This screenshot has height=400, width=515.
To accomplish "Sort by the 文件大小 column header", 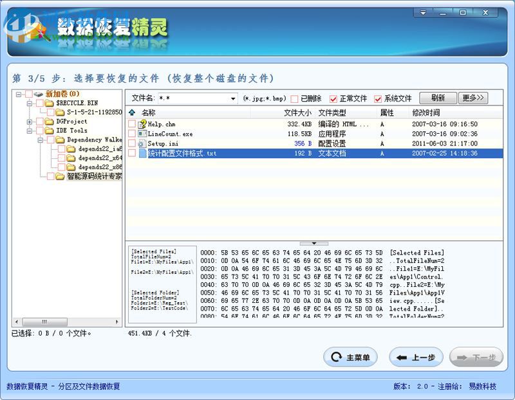I will pos(297,113).
